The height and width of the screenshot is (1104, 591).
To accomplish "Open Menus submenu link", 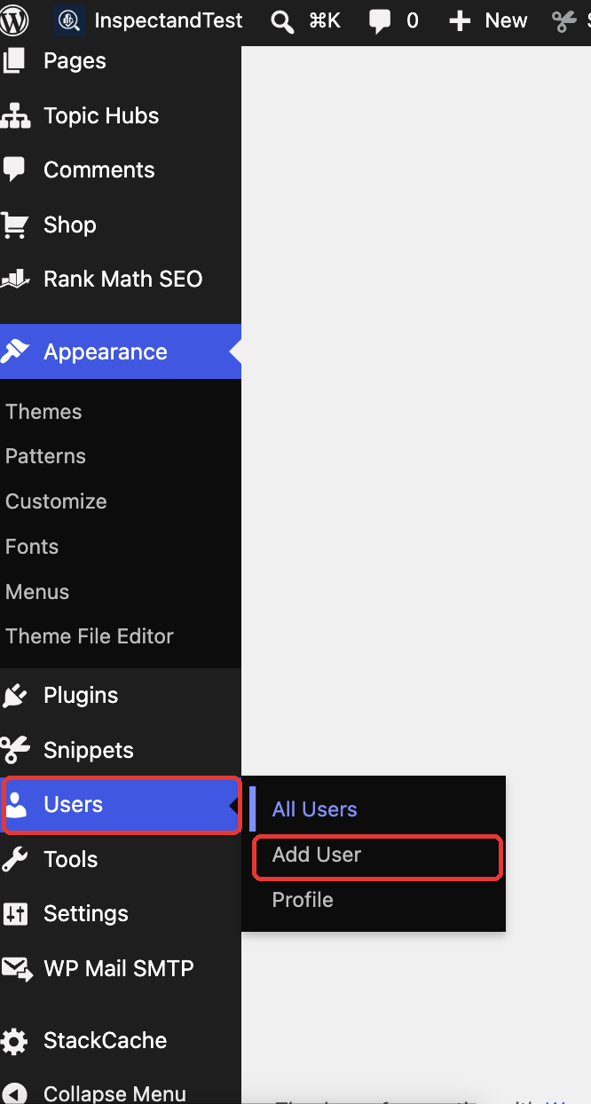I will [x=37, y=592].
